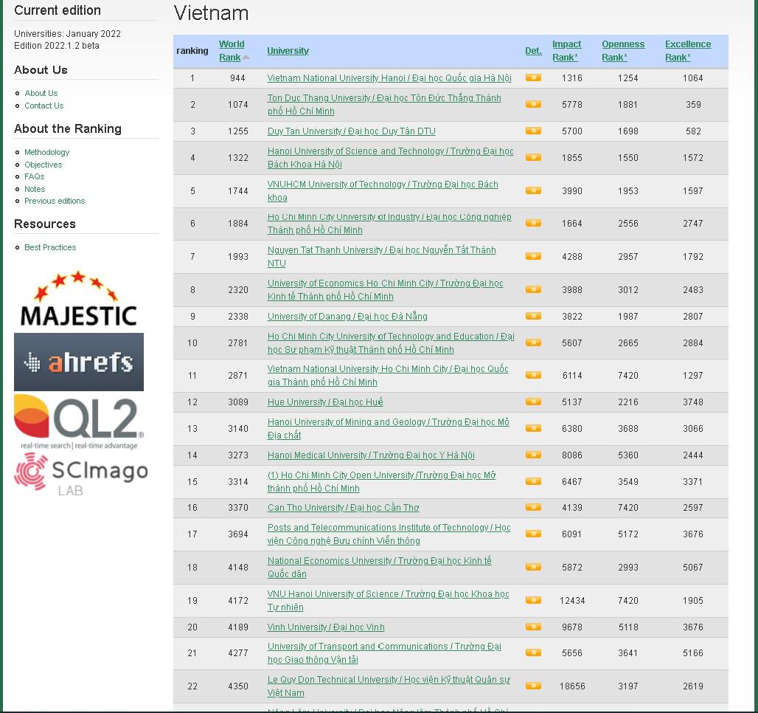This screenshot has height=713, width=758.
Task: Open the Methodology page
Action: coord(46,152)
